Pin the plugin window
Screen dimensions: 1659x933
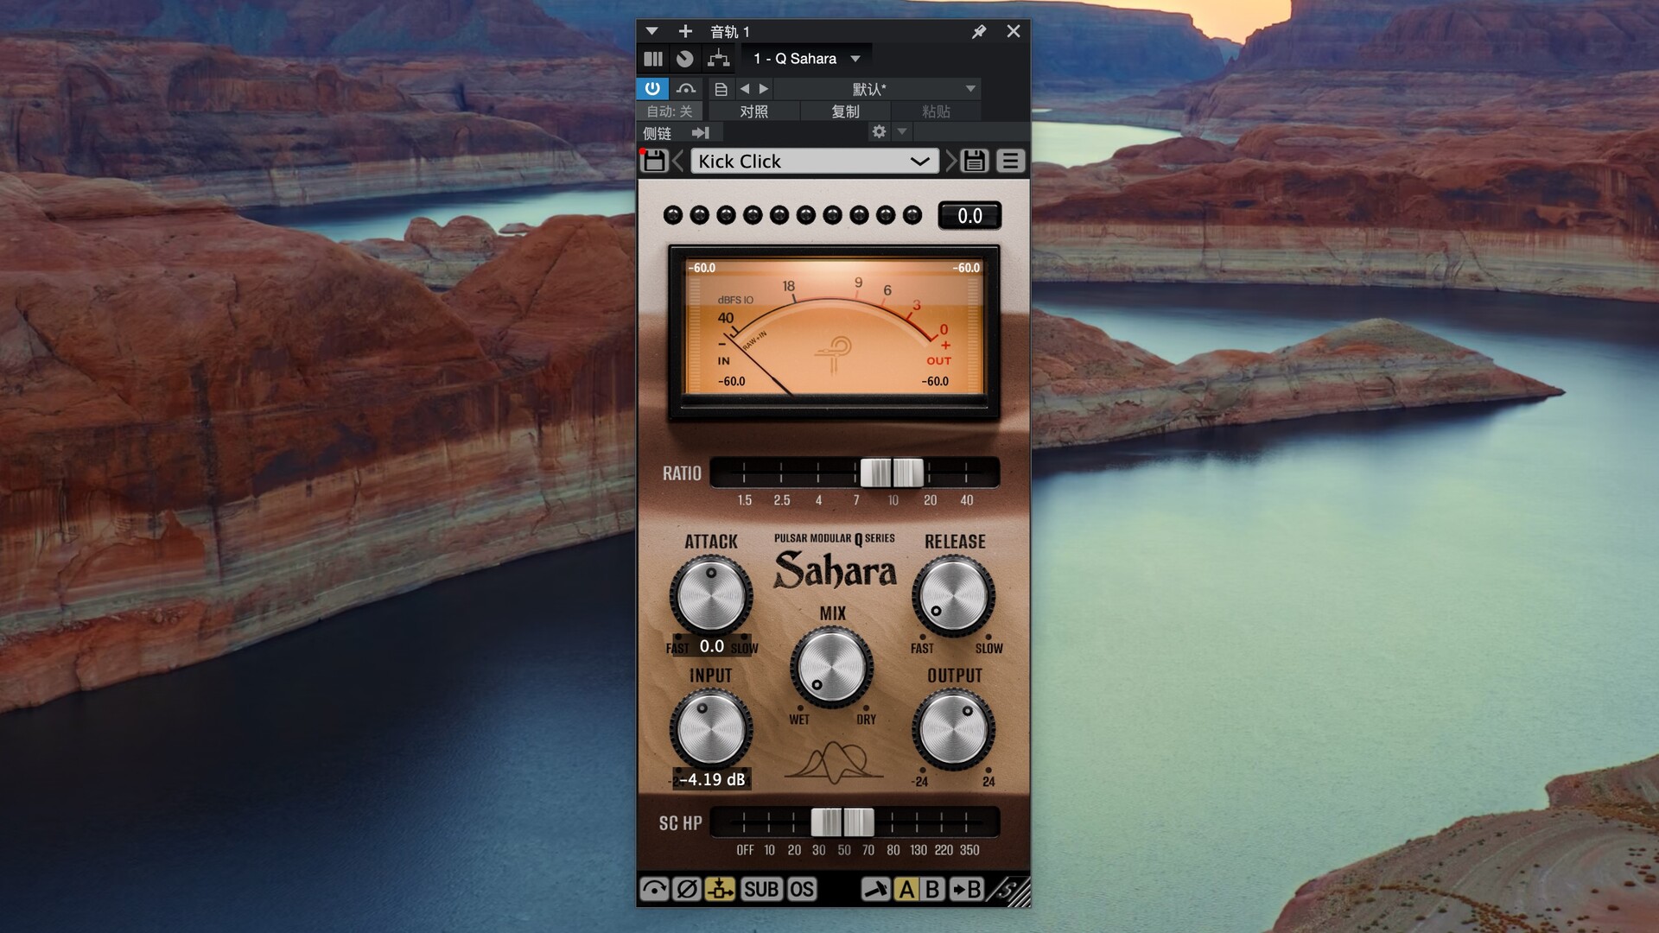pos(979,31)
